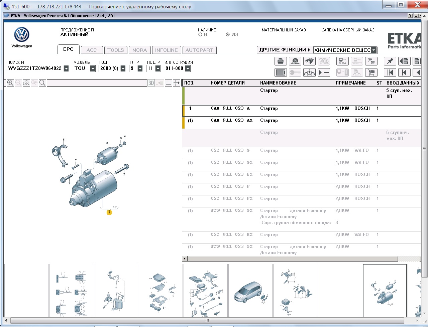Open the ГОД dropdown showing 2008 (8)
Image resolution: width=428 pixels, height=327 pixels.
tap(123, 68)
